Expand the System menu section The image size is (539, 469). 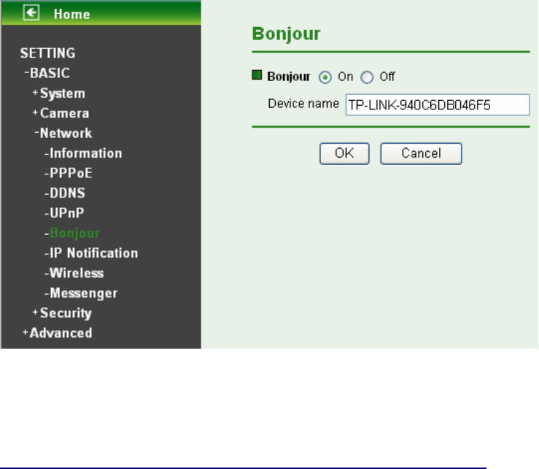pos(59,93)
